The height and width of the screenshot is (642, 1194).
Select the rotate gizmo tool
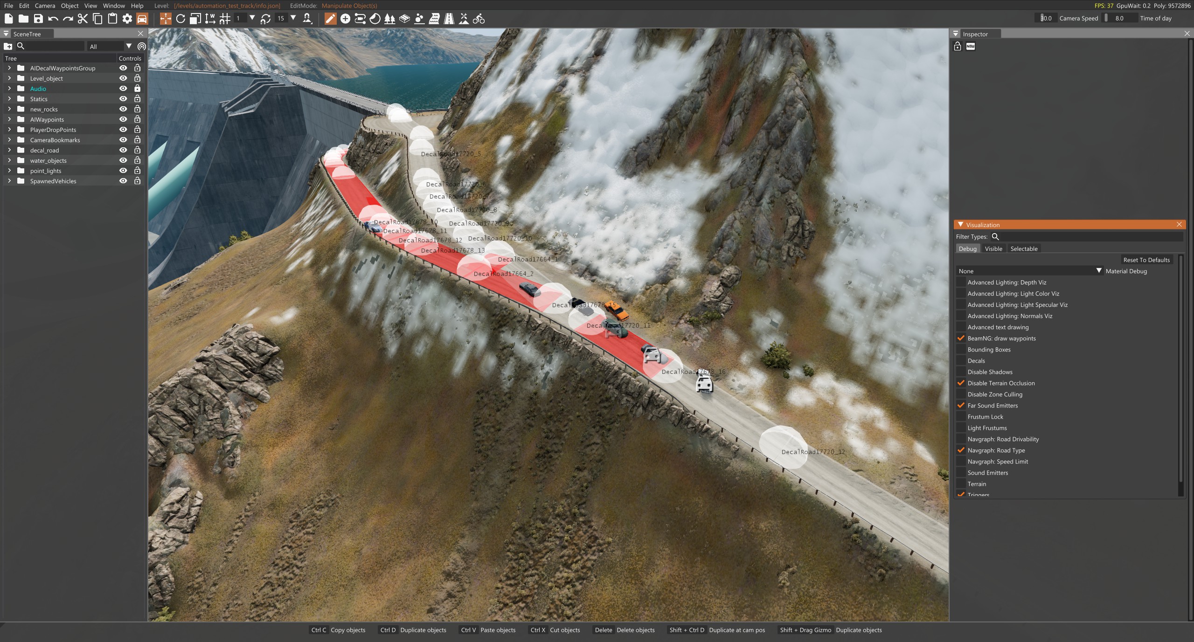(x=180, y=19)
